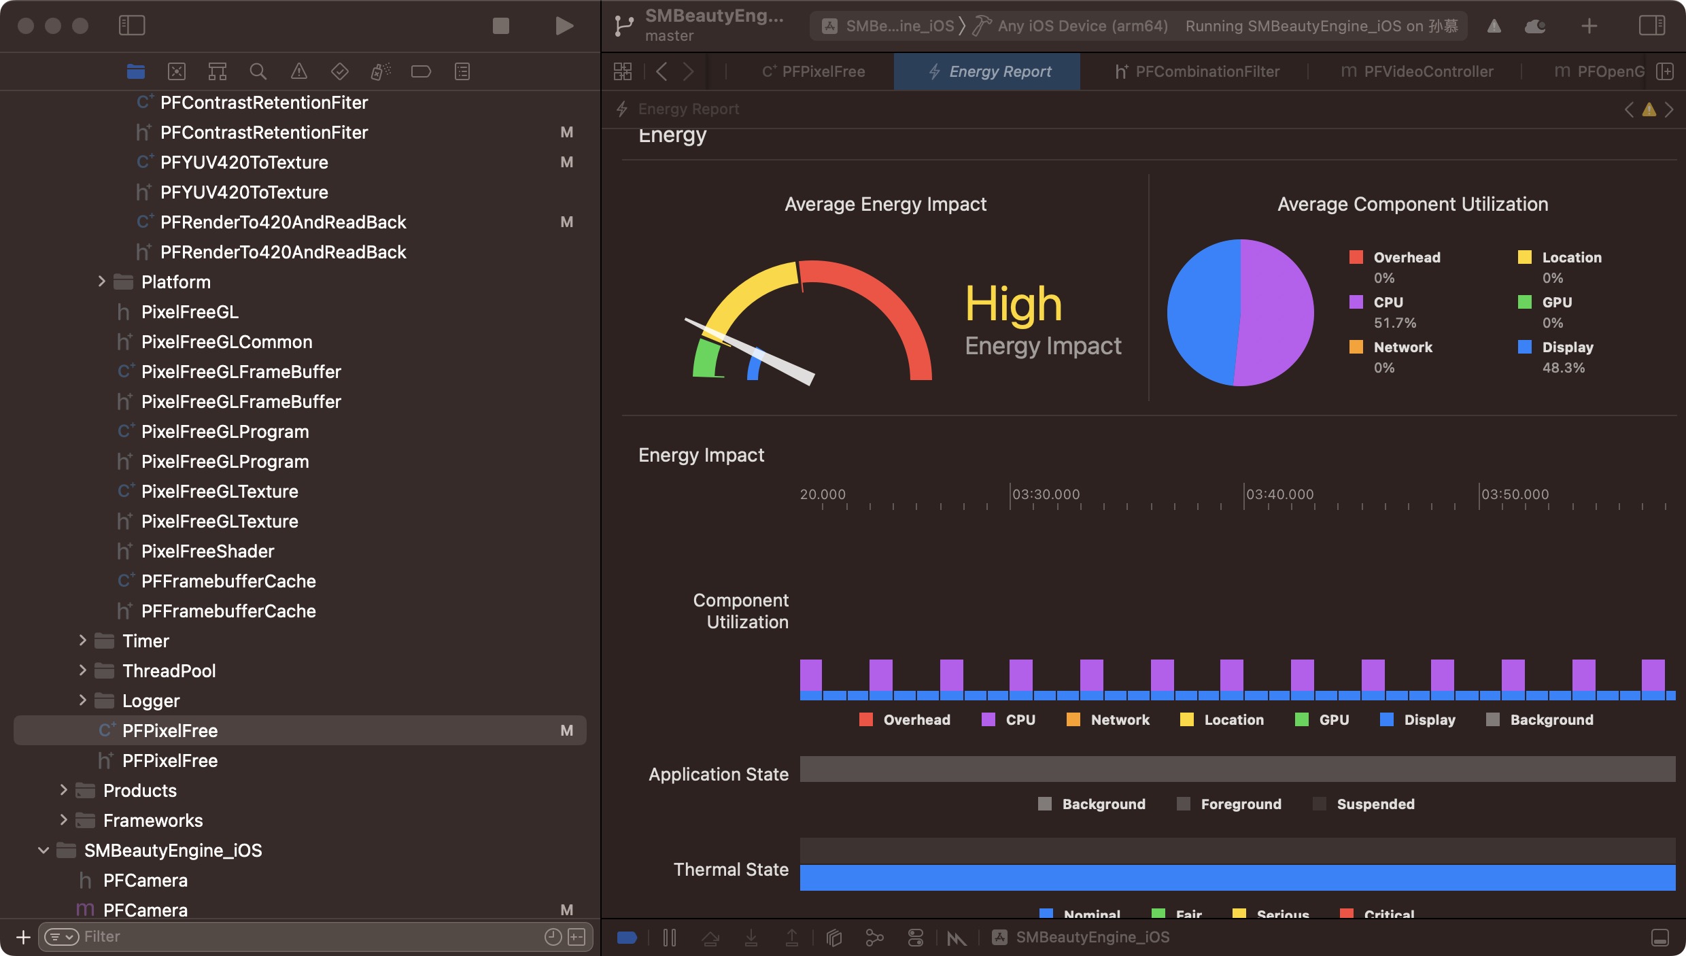Open the Report navigator icon
Screen dimensions: 1686x956
click(462, 71)
